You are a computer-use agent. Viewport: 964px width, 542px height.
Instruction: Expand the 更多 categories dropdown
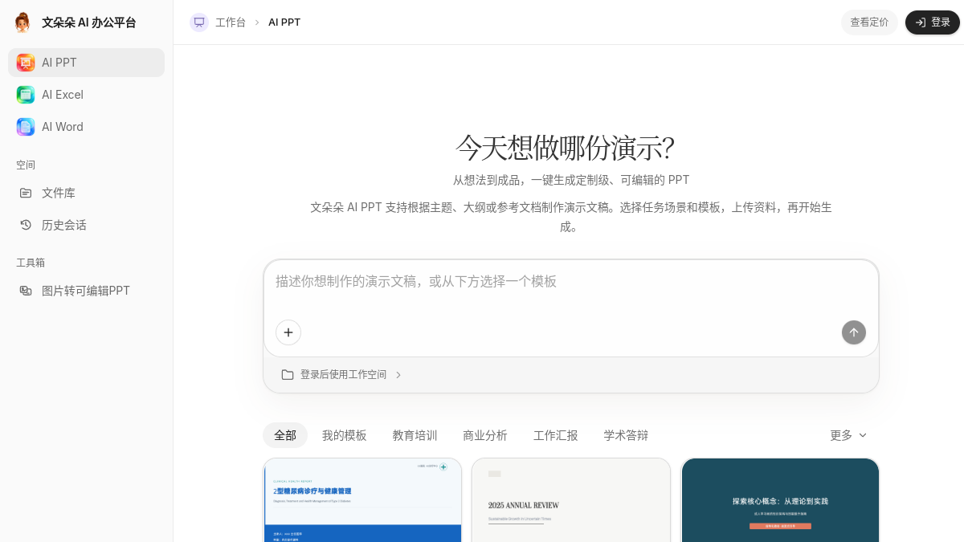[x=848, y=435]
